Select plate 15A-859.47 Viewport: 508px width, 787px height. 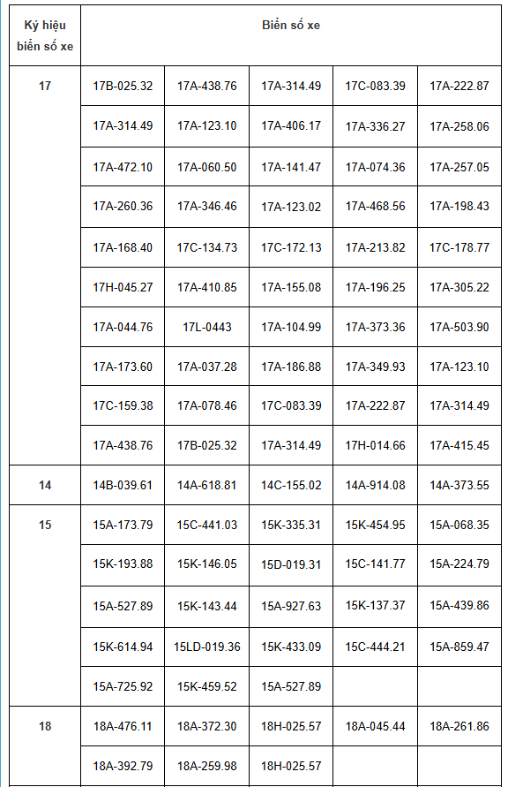(x=459, y=647)
